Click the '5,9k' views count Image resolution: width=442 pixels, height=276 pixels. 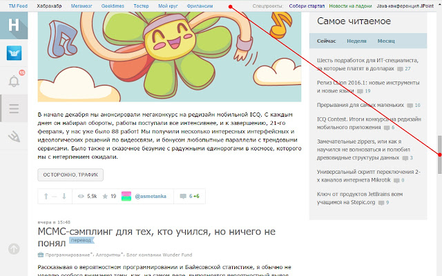(92, 196)
